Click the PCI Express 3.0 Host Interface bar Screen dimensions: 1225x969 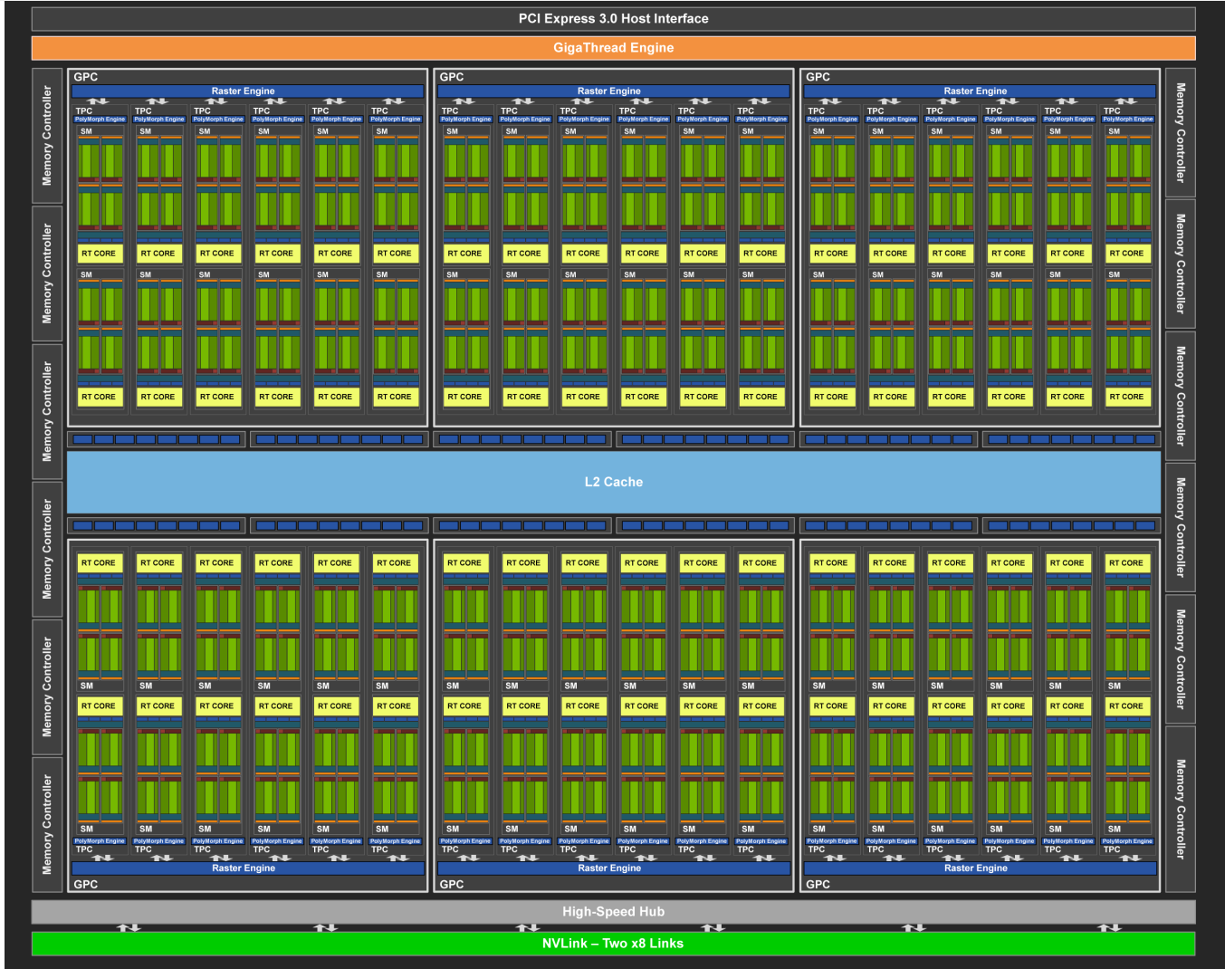point(613,19)
